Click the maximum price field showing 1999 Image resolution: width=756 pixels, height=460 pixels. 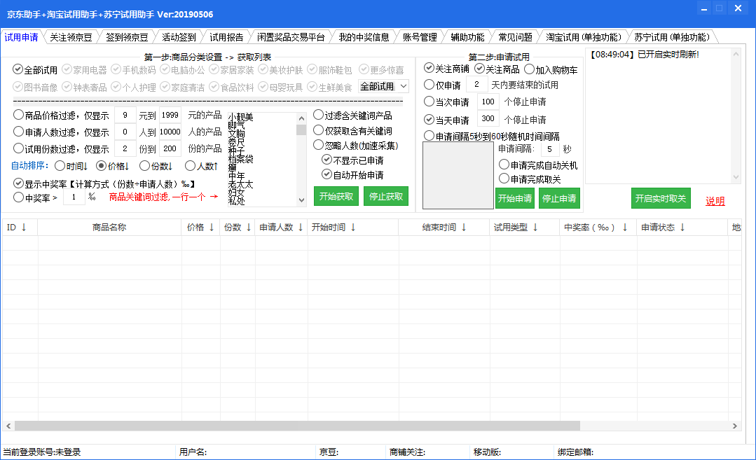point(170,115)
